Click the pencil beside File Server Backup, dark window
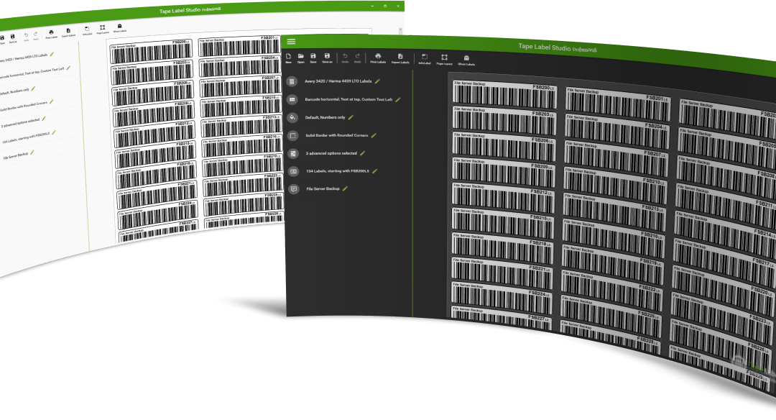Viewport: 776px width, 420px height. point(346,188)
